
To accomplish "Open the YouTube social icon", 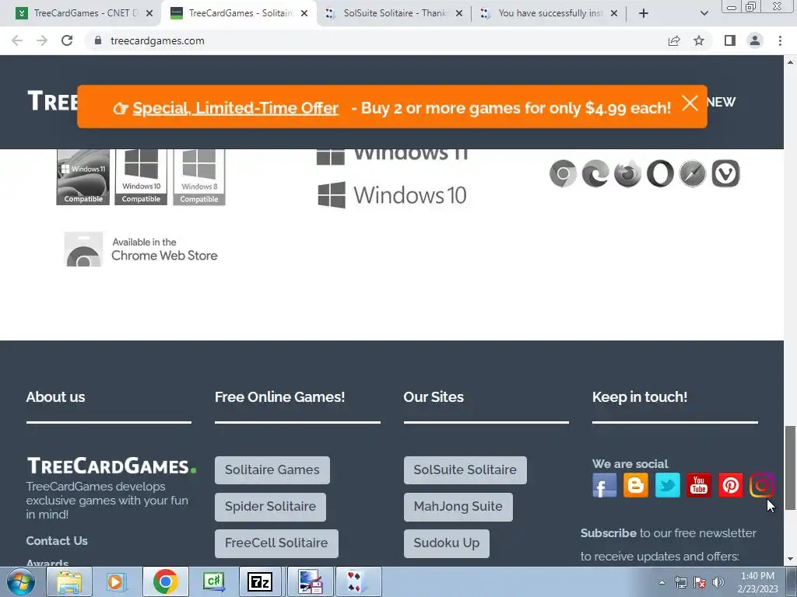I will tap(699, 485).
